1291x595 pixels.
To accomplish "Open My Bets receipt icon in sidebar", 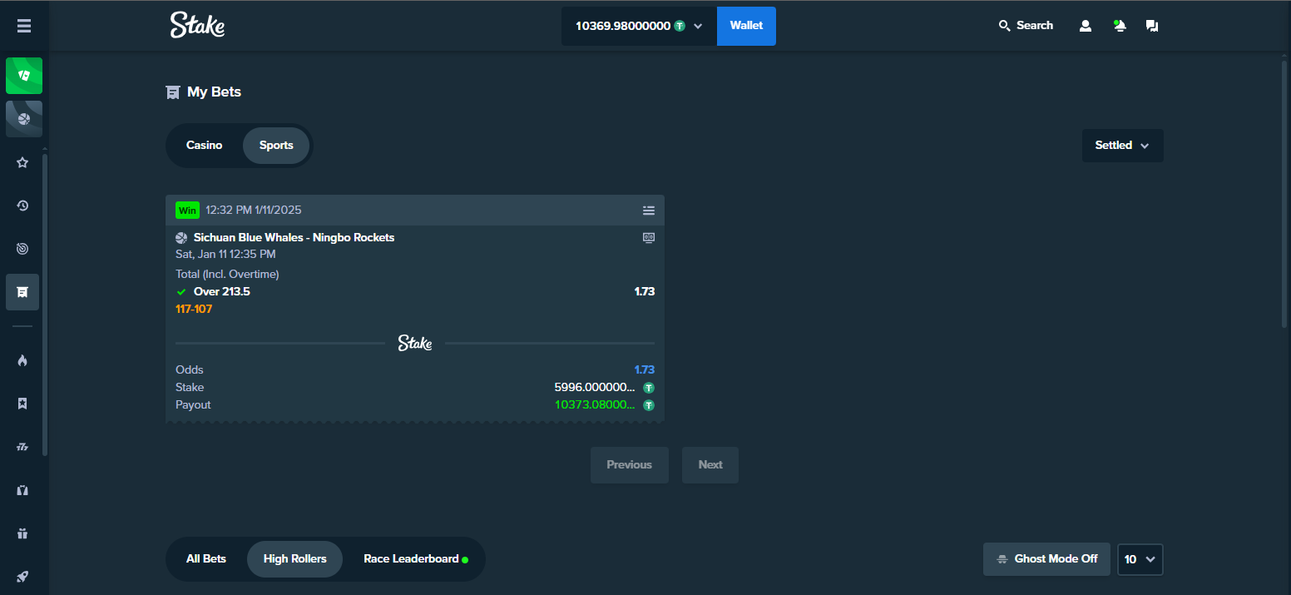I will pyautogui.click(x=23, y=292).
